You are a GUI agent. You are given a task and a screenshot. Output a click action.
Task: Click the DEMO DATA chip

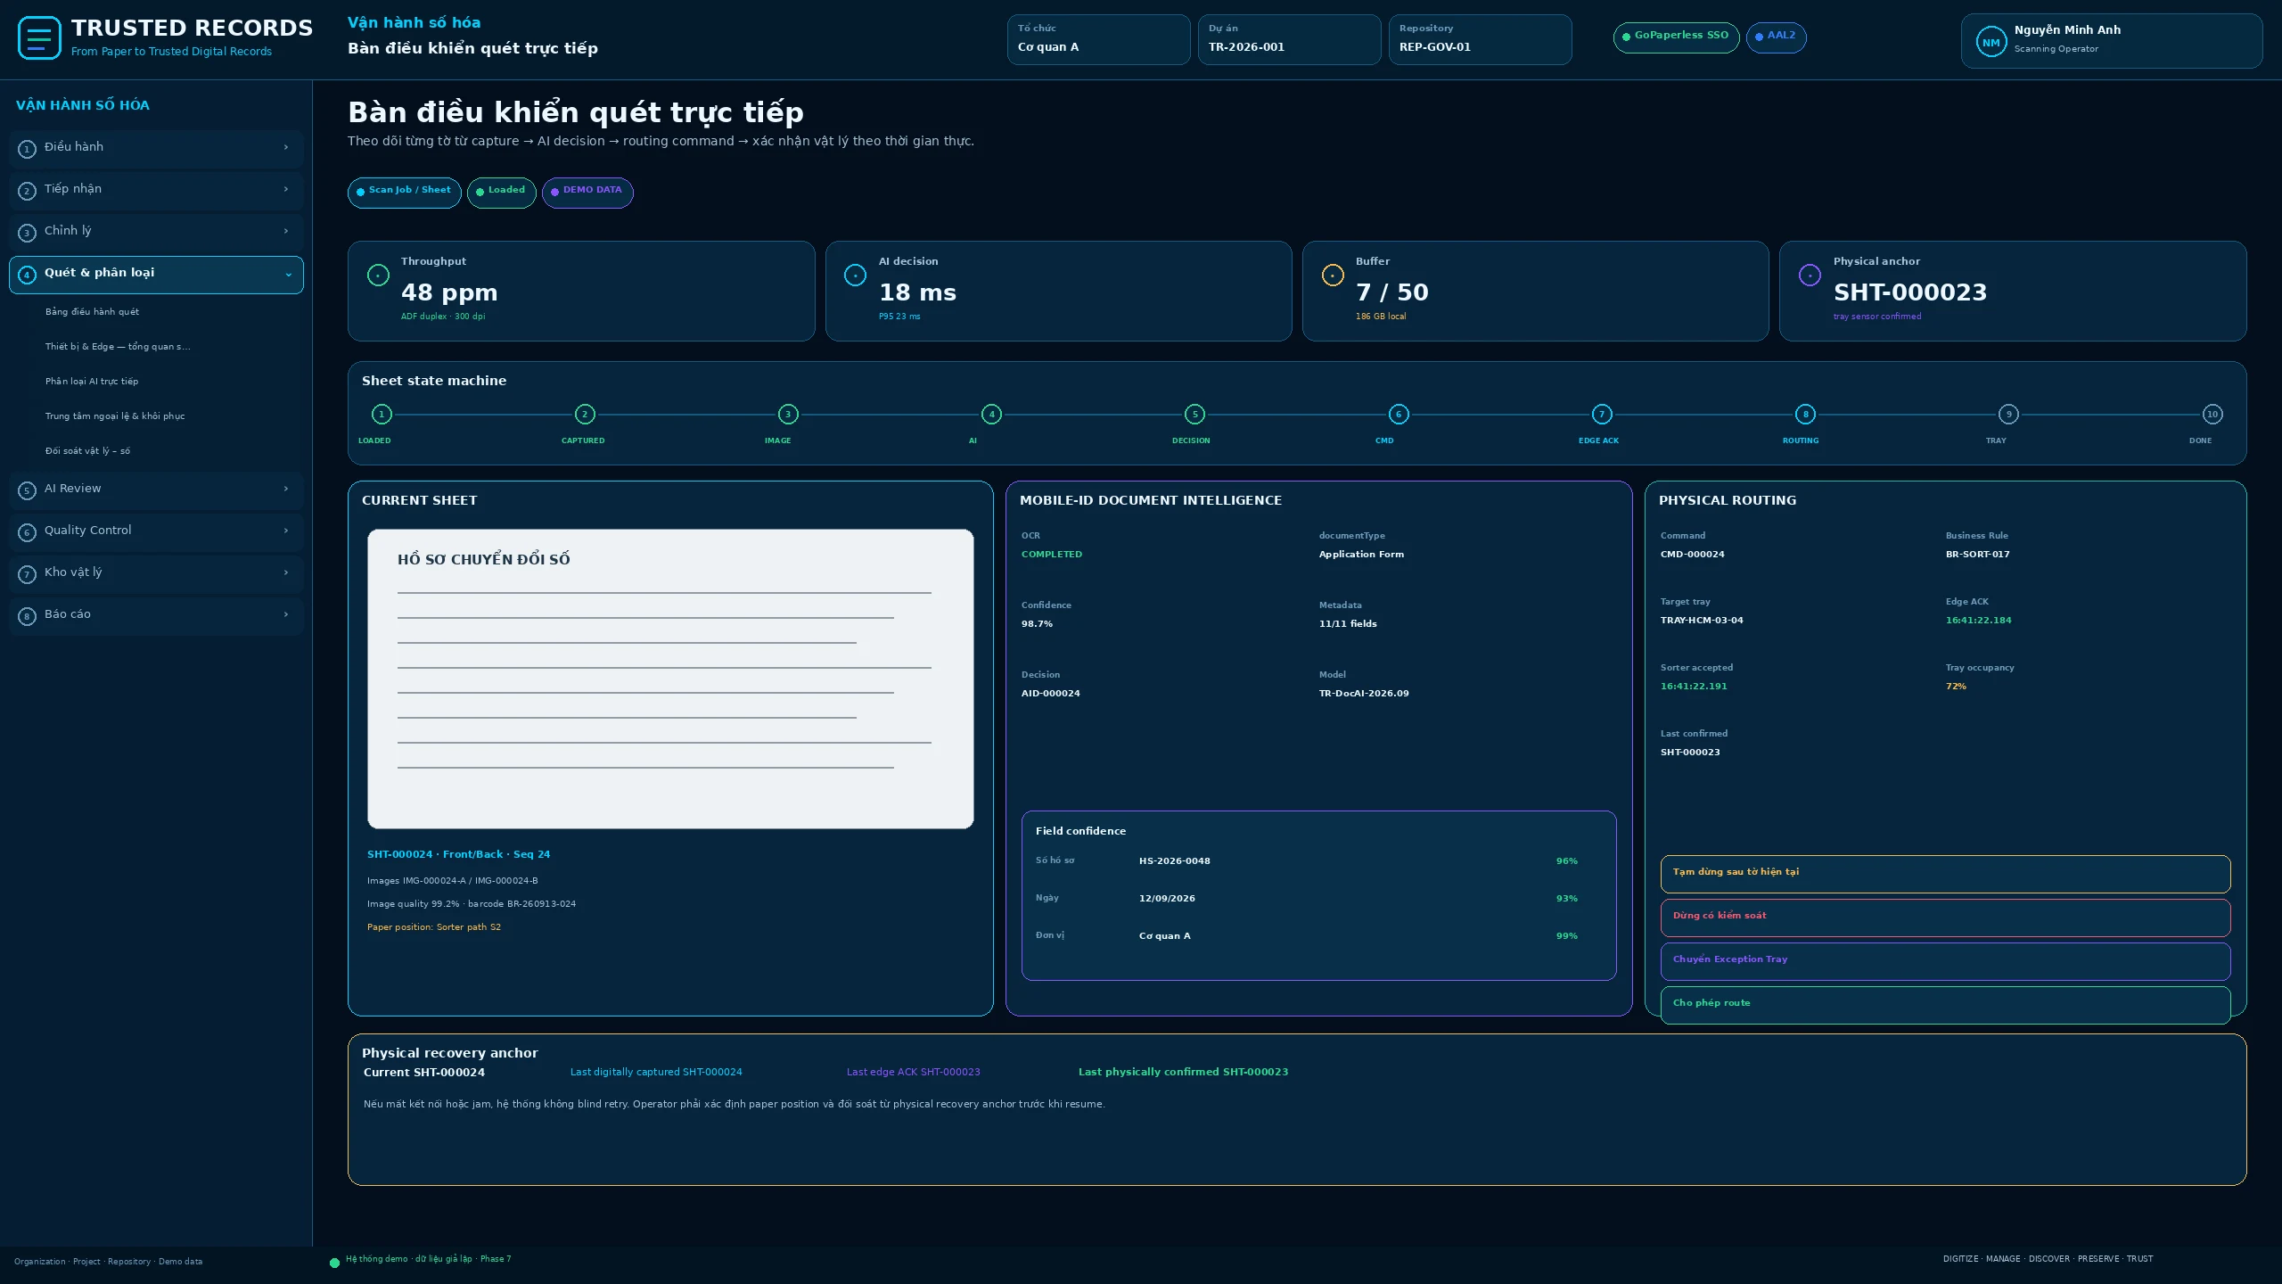coord(587,193)
